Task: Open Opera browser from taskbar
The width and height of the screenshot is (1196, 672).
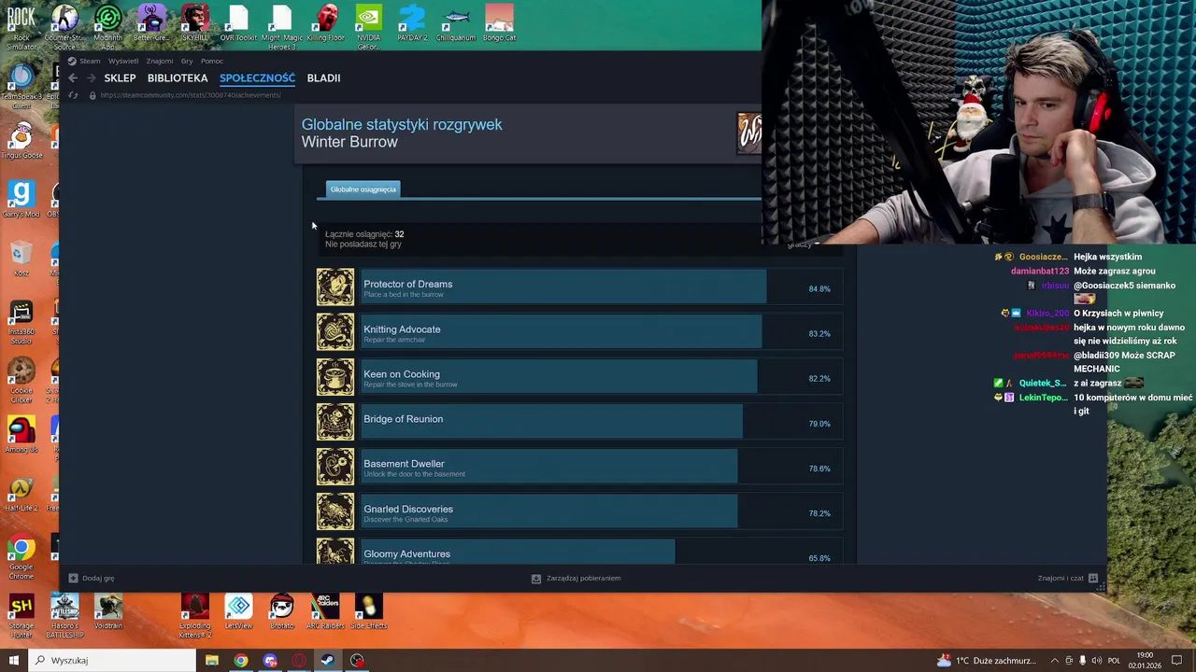Action: click(x=299, y=660)
